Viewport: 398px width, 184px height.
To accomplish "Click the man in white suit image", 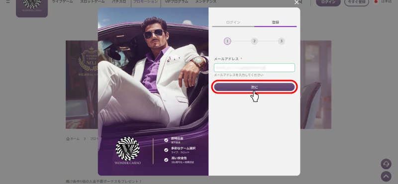I will 153,72.
